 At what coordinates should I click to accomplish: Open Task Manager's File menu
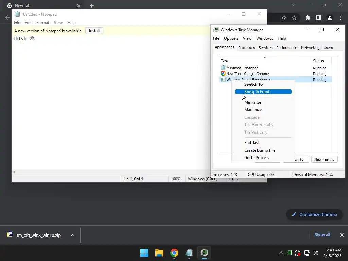216,38
